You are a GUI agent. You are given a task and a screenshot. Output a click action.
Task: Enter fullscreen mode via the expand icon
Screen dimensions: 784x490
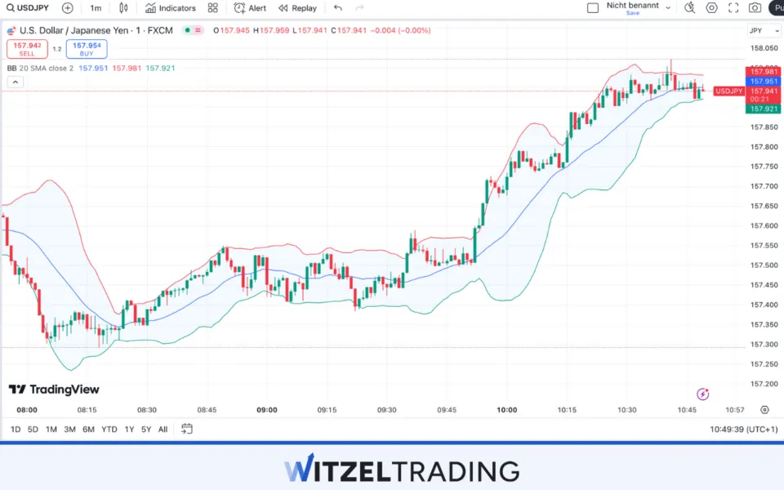click(x=733, y=7)
